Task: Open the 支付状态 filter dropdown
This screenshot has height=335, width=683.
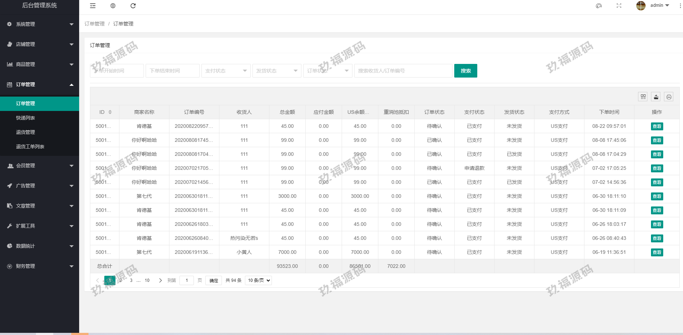Action: click(x=226, y=71)
